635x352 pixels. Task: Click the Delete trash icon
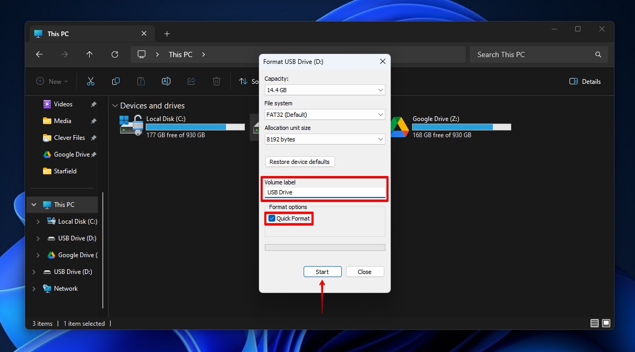(216, 81)
